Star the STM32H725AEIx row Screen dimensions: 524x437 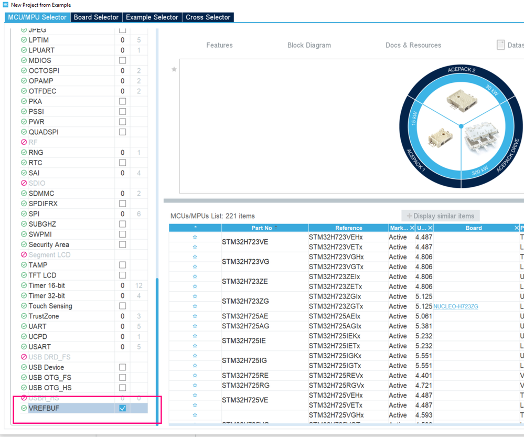195,316
